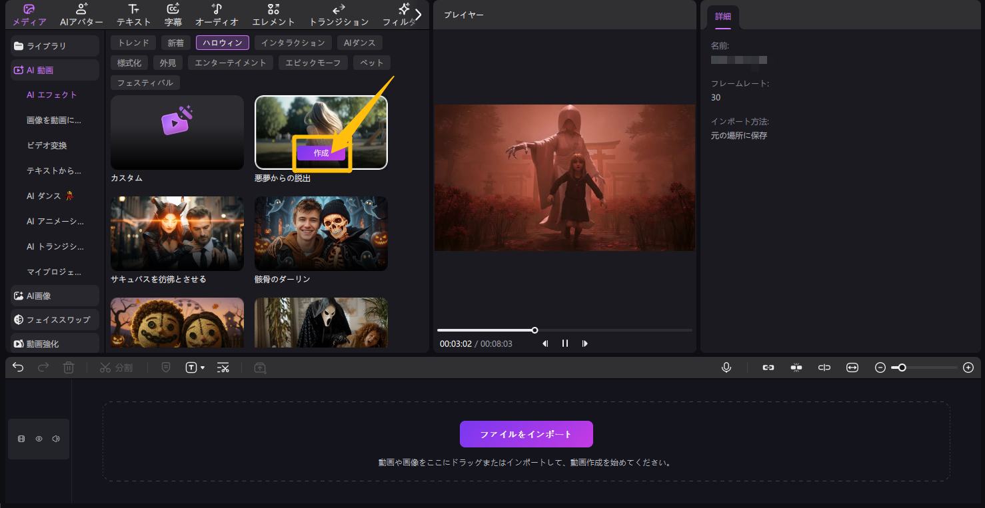Click the microphone voiceover record icon
Screen dimensions: 985x508
[x=726, y=368]
